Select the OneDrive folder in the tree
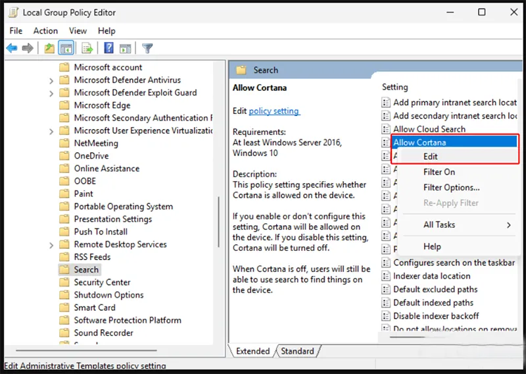 point(91,156)
